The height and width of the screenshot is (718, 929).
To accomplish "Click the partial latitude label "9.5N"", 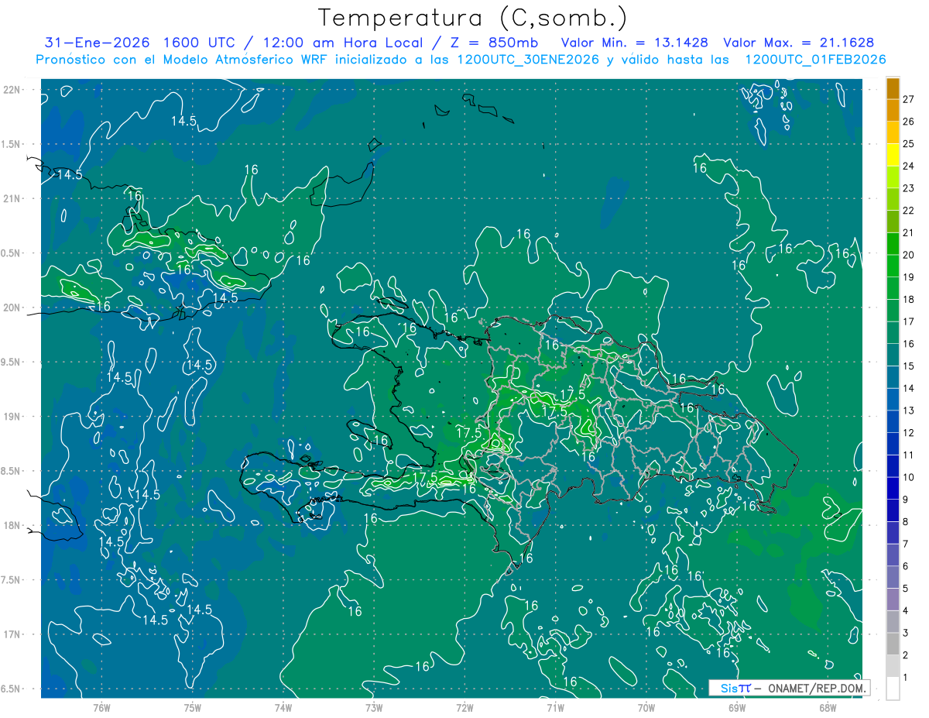I will [11, 362].
